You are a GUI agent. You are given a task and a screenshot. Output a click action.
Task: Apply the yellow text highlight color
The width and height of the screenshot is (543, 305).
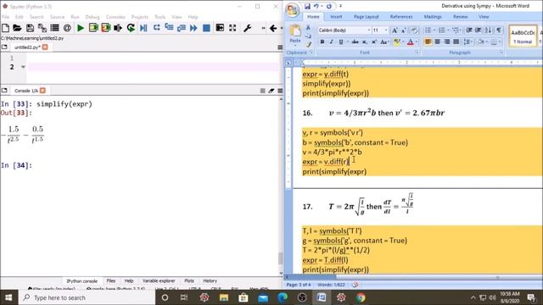(397, 42)
